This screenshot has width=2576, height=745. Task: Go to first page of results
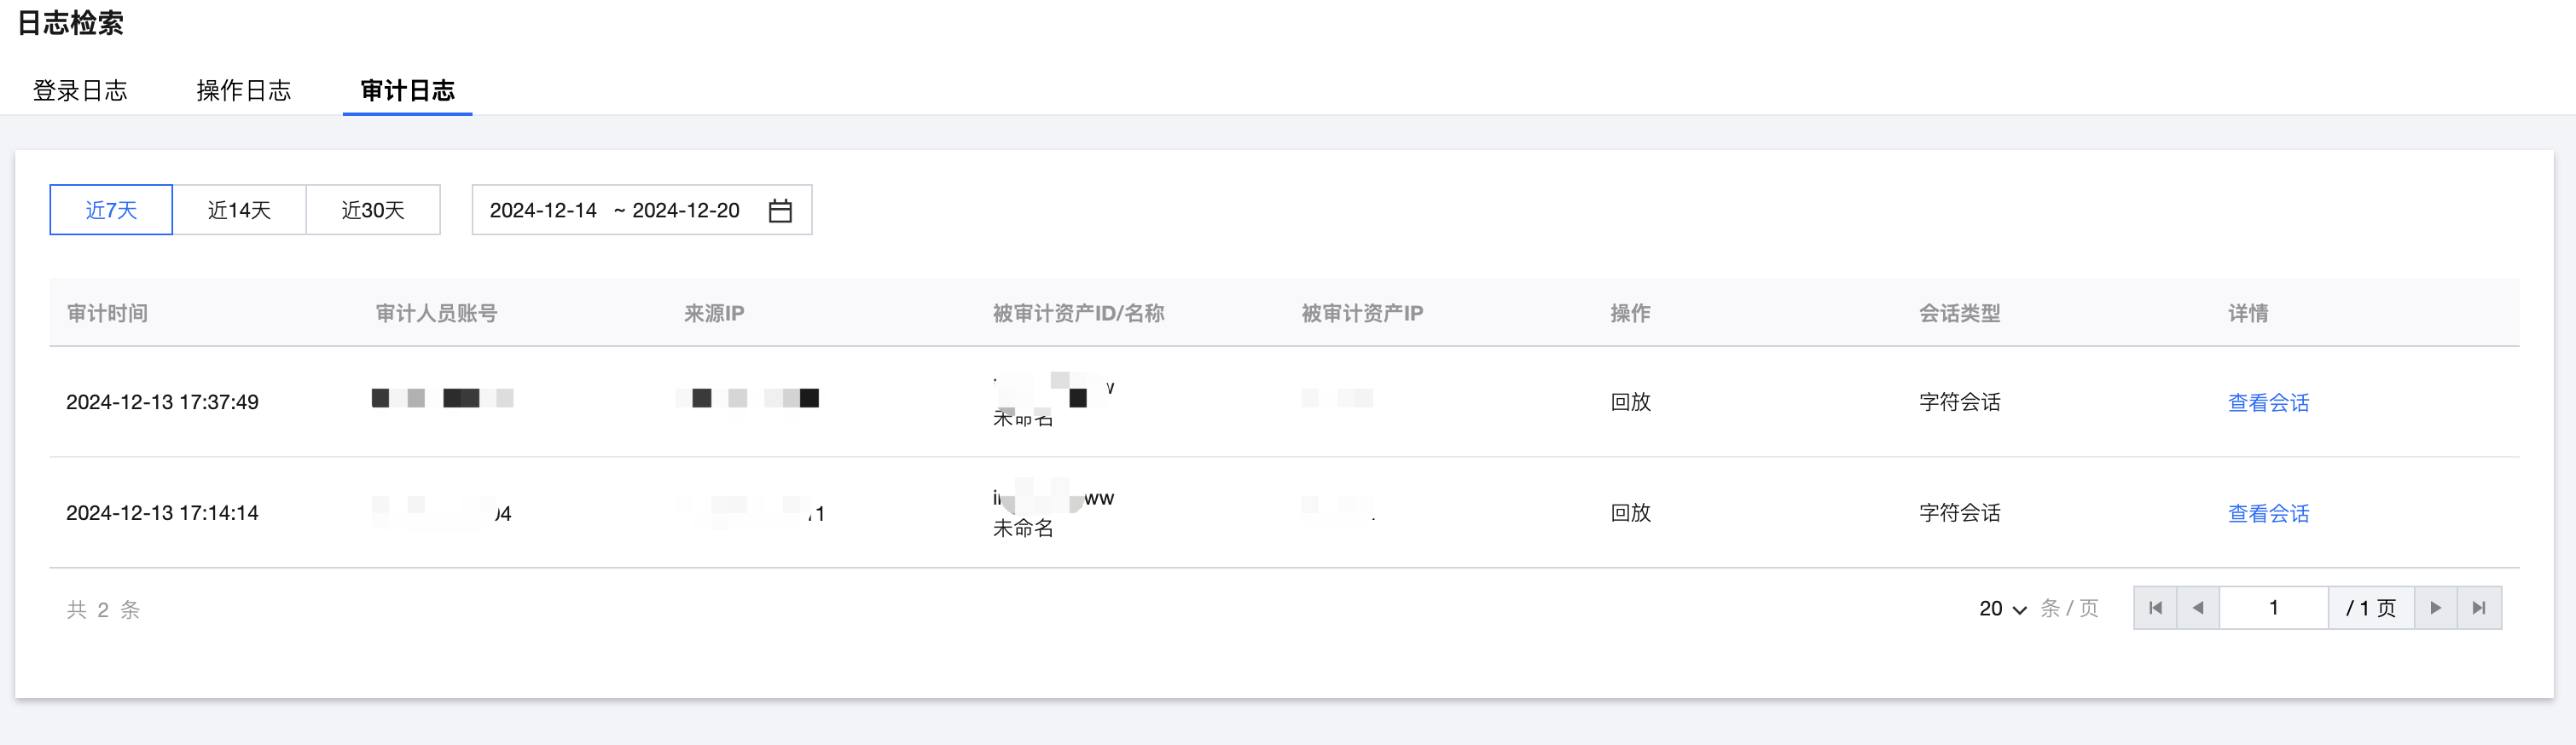point(2155,608)
